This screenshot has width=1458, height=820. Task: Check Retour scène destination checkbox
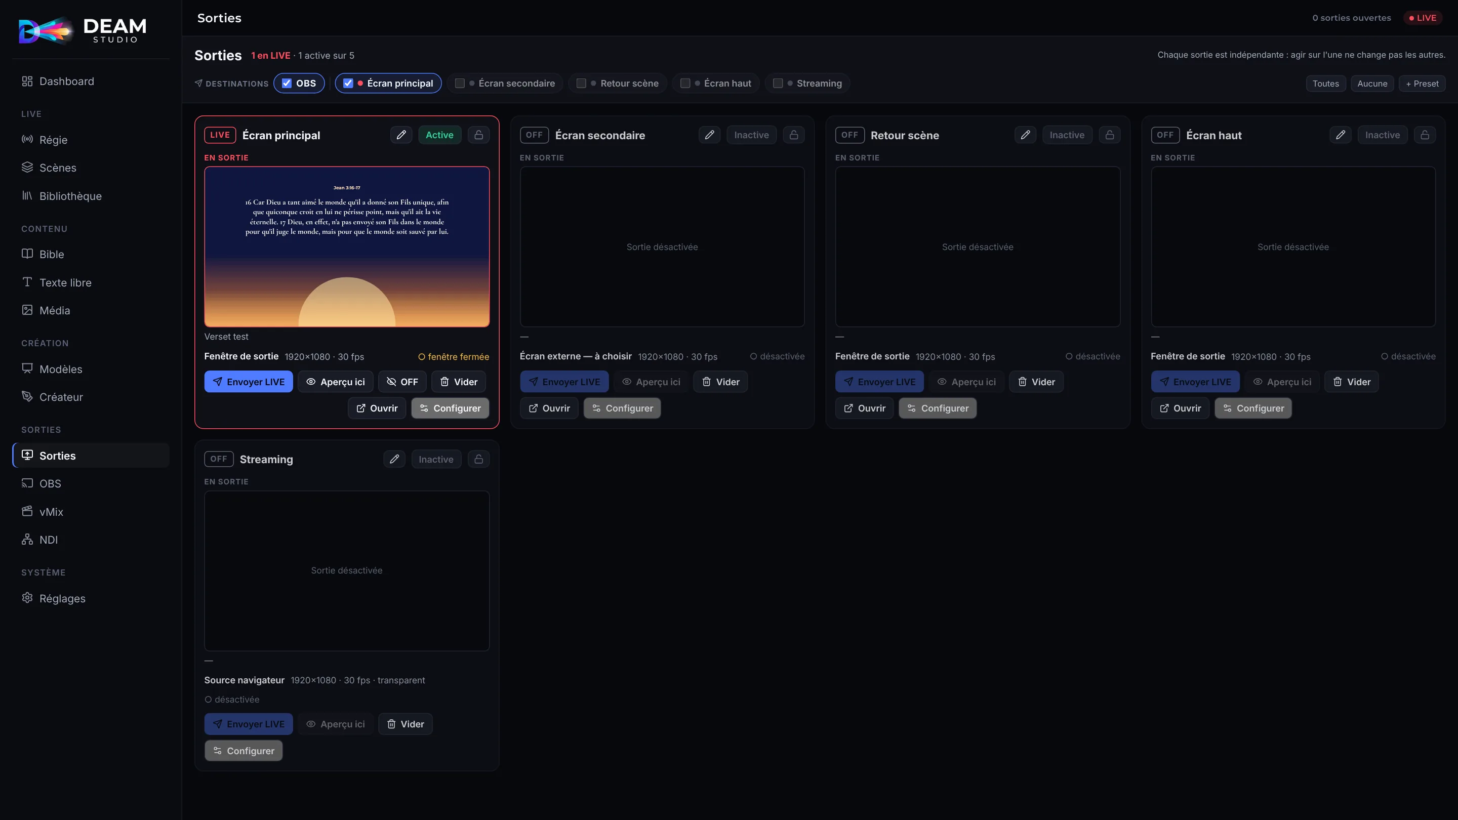coord(581,83)
